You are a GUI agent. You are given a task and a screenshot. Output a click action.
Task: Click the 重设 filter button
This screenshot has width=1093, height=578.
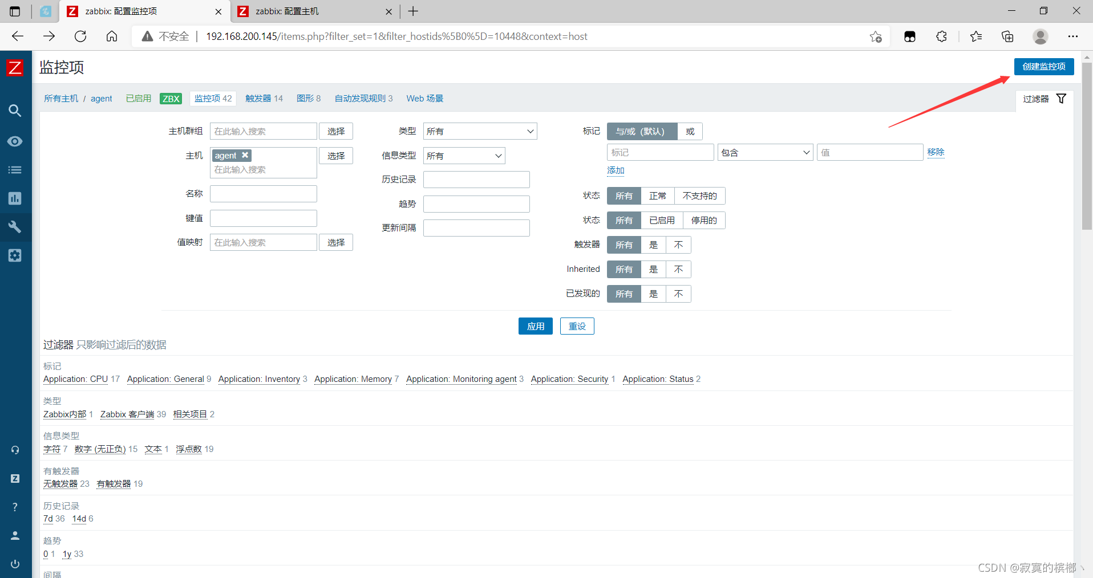point(577,326)
